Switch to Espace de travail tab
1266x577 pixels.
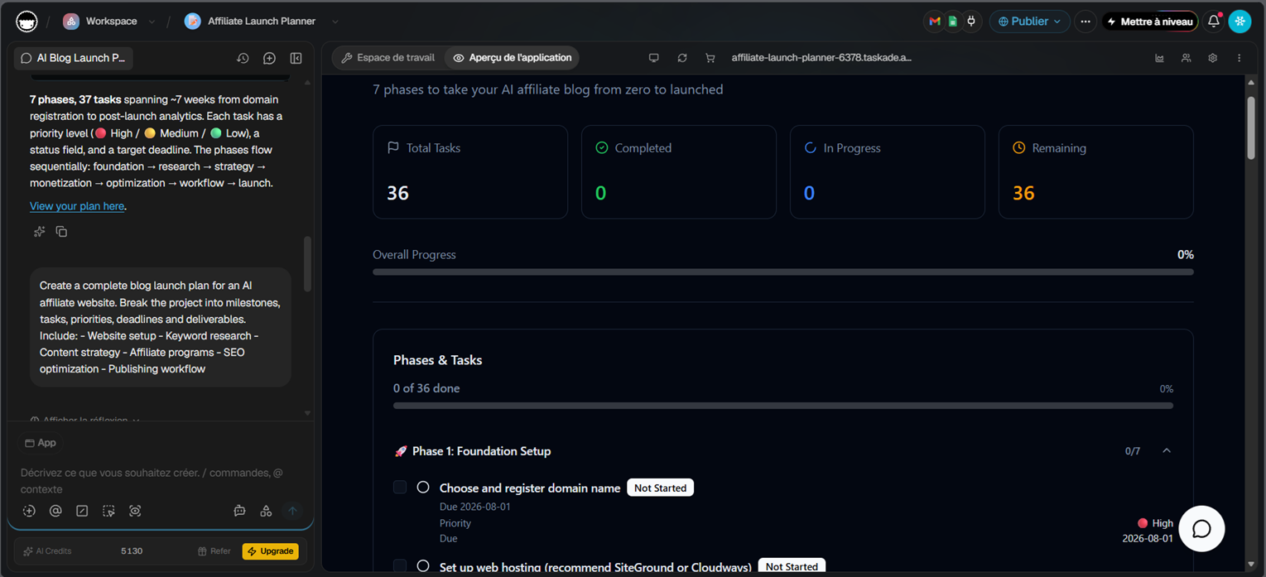(x=388, y=58)
